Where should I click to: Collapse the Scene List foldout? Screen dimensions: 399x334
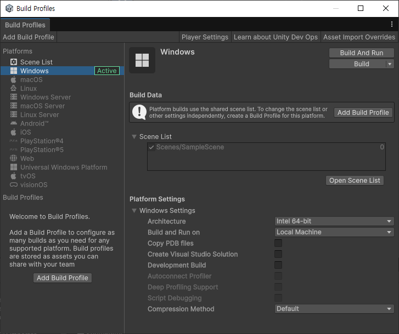click(x=134, y=136)
